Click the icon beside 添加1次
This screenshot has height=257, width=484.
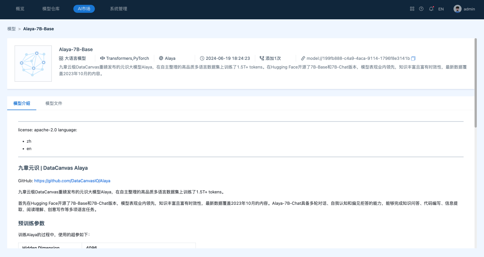262,58
